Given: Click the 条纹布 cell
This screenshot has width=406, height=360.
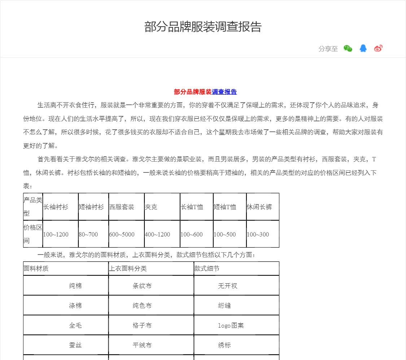Looking at the screenshot, I should (151, 285).
